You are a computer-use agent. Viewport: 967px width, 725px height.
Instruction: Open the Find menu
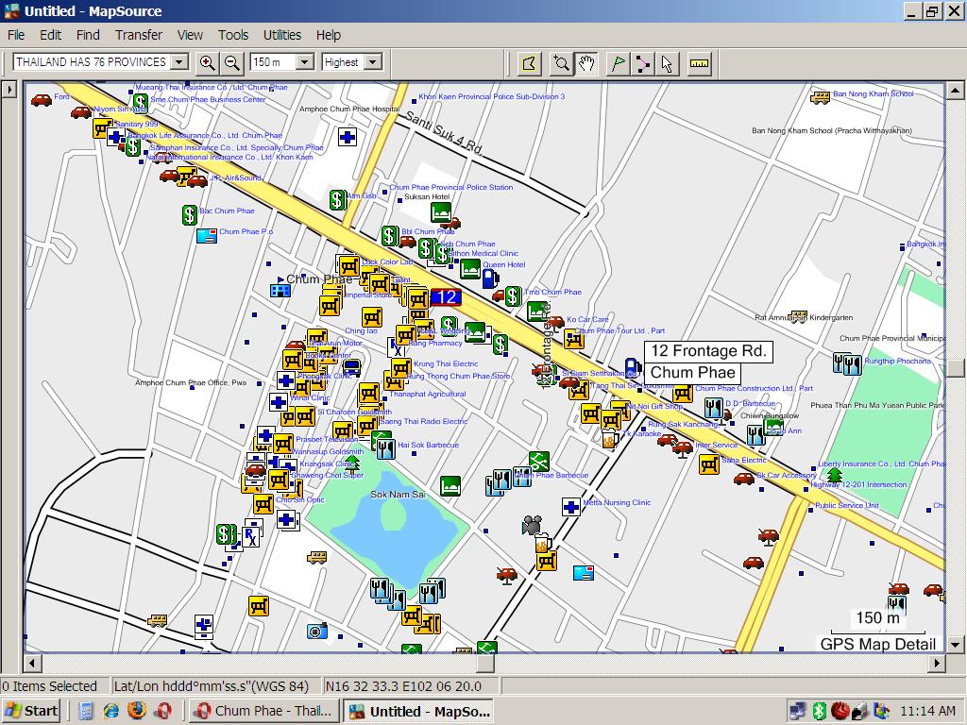pyautogui.click(x=88, y=35)
